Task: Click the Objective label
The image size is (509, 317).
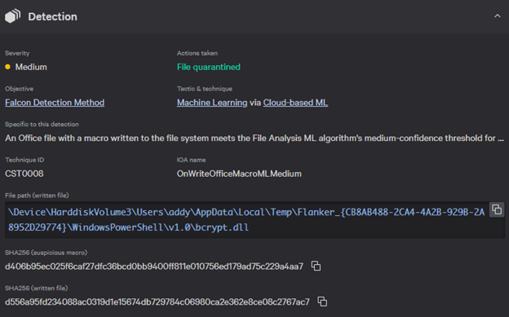Action: pos(19,89)
